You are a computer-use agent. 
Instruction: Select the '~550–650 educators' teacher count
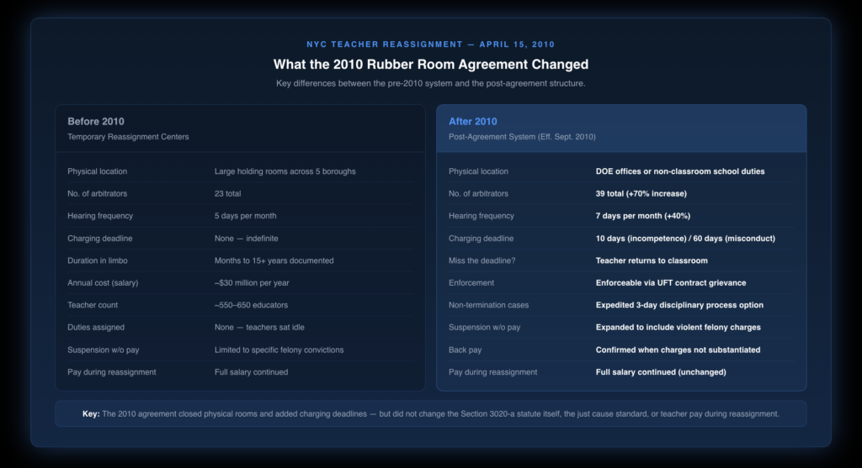[250, 305]
